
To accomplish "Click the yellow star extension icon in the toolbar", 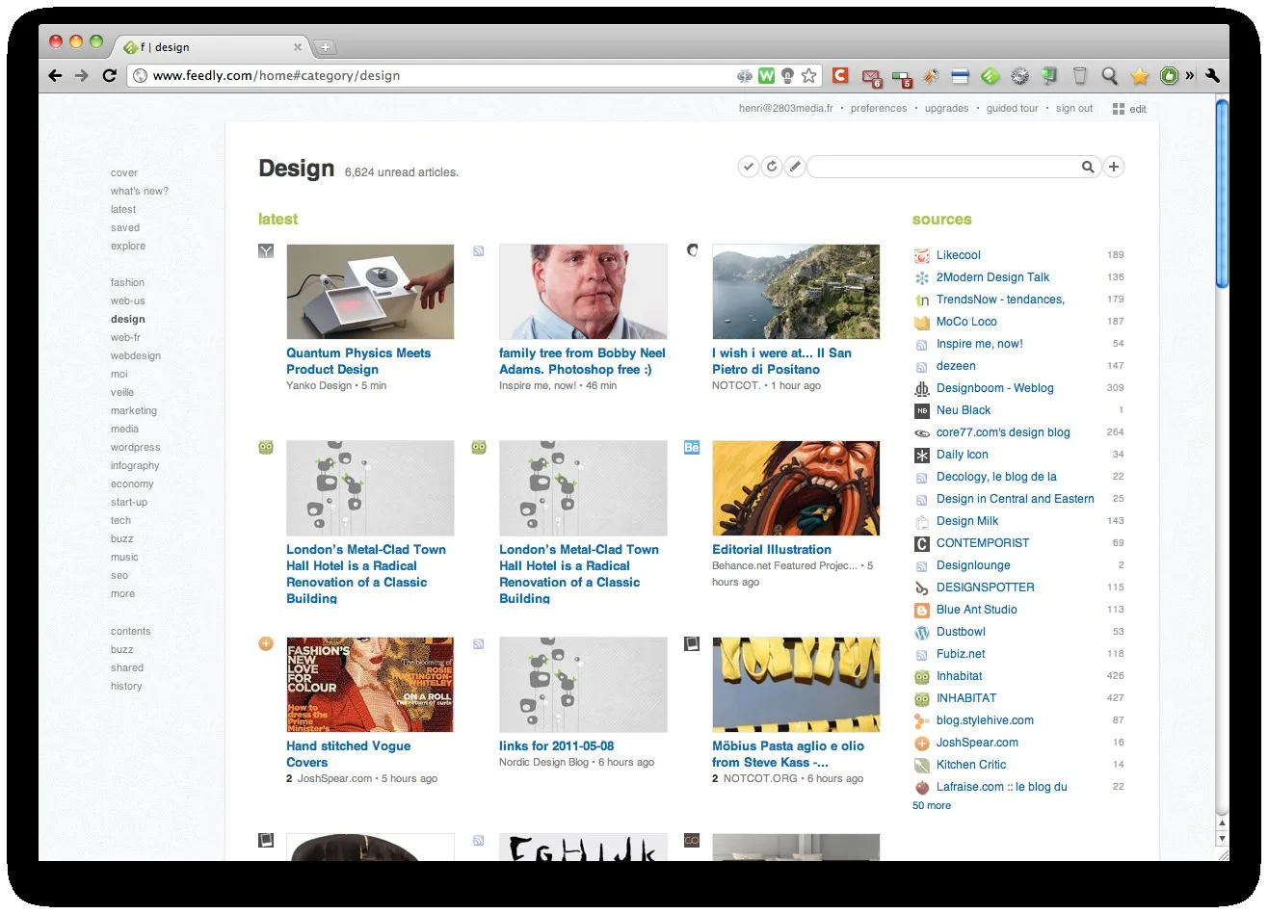I will point(1140,75).
